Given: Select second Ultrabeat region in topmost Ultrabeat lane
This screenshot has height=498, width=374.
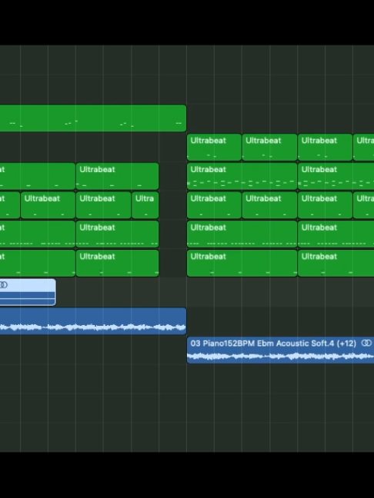Looking at the screenshot, I should pyautogui.click(x=269, y=147).
